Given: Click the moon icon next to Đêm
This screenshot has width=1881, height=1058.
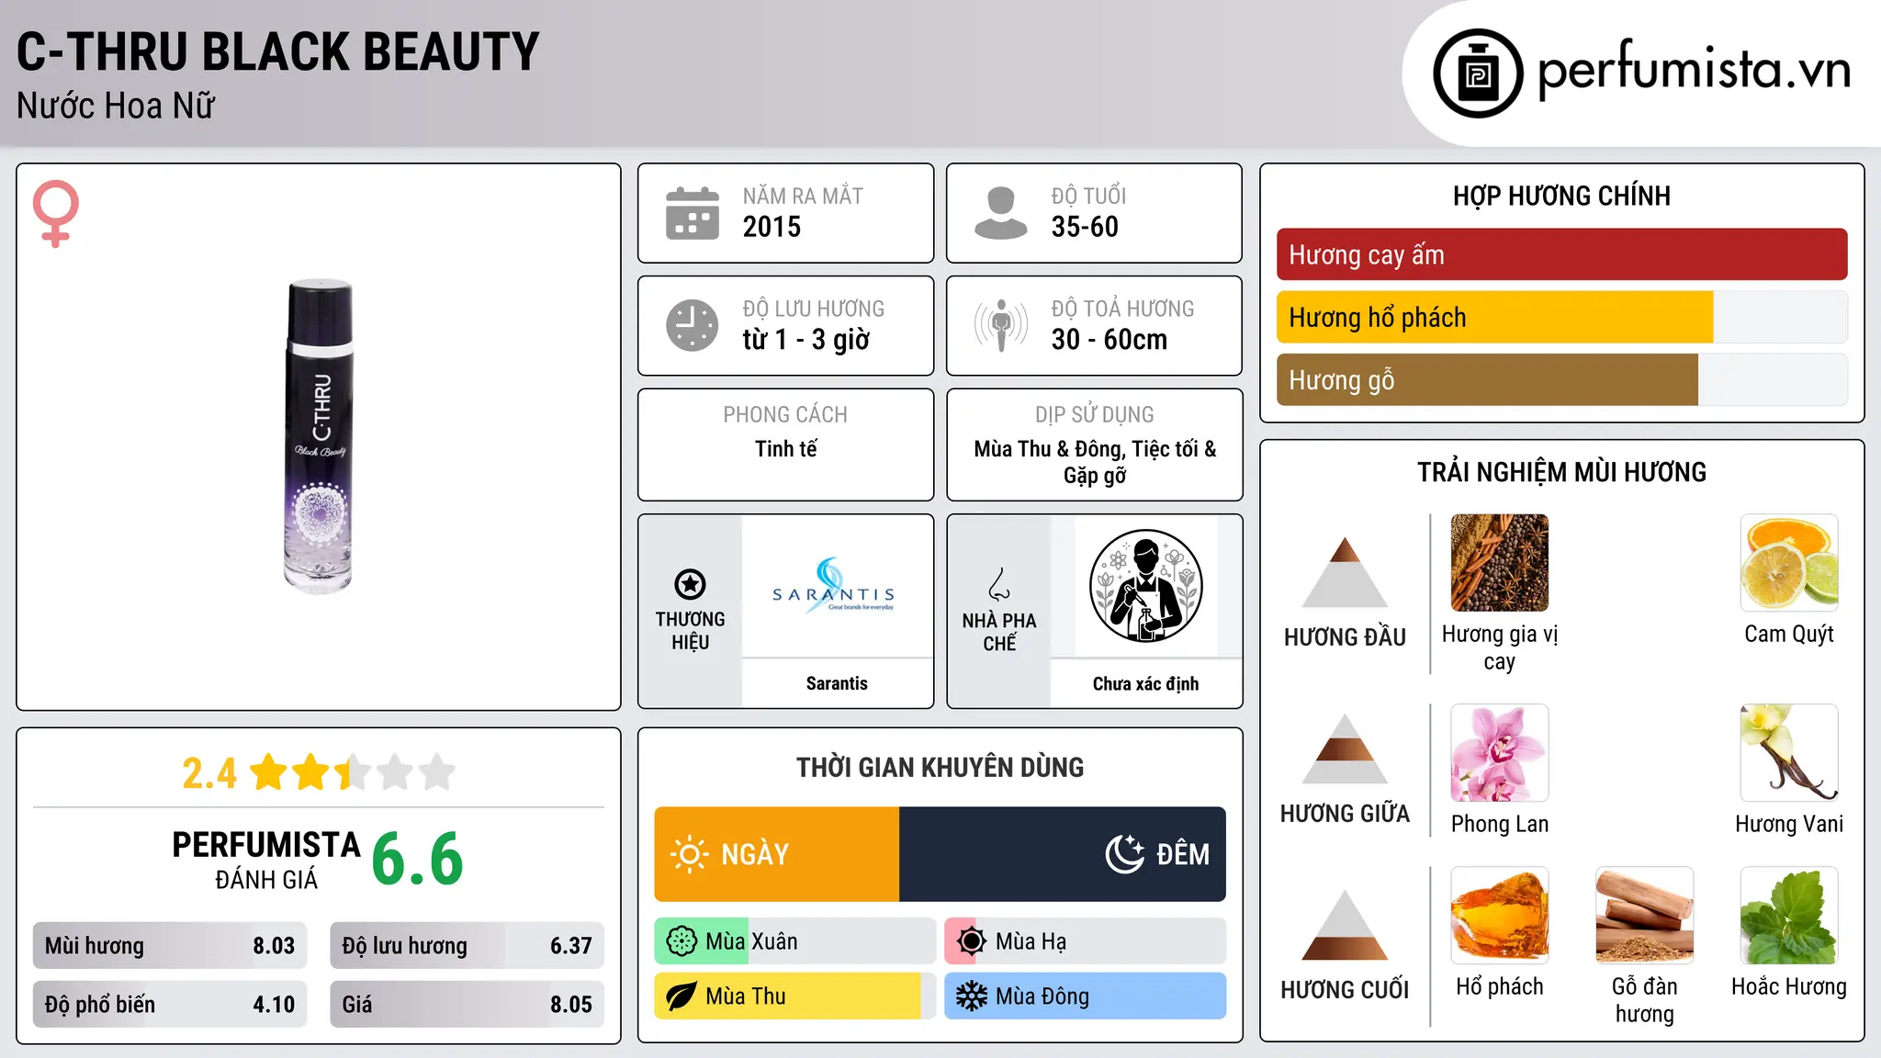Looking at the screenshot, I should (x=1125, y=854).
